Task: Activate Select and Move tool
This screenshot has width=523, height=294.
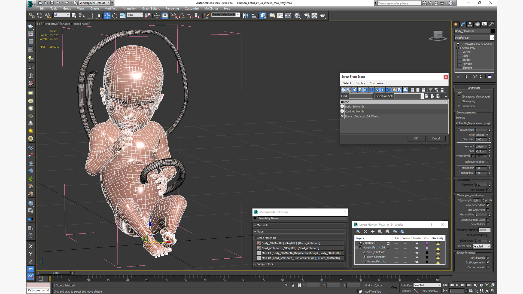Action: (x=107, y=16)
